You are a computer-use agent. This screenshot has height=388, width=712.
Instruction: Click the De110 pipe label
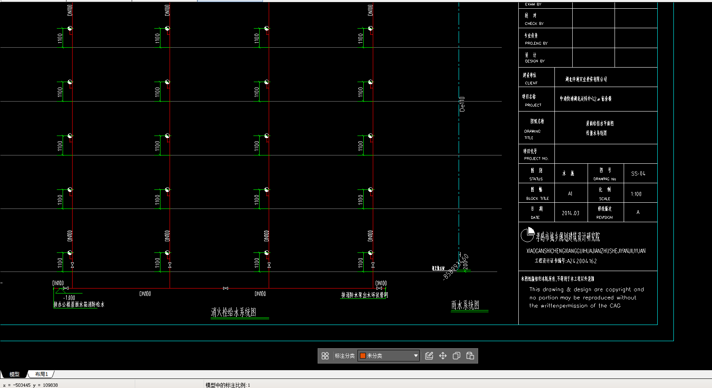462,104
